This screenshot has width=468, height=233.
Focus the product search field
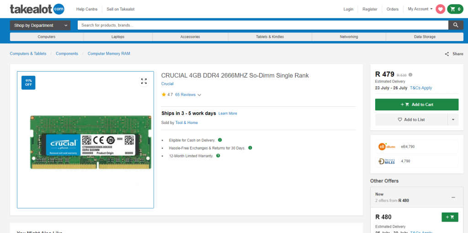[263, 26]
